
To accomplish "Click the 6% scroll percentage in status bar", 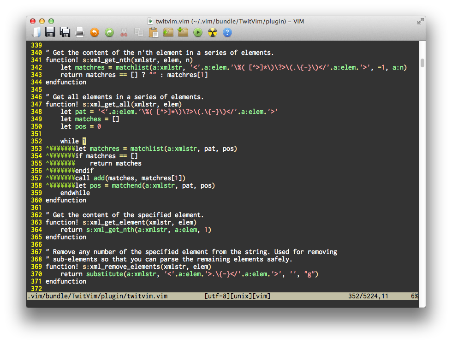I will click(x=415, y=296).
